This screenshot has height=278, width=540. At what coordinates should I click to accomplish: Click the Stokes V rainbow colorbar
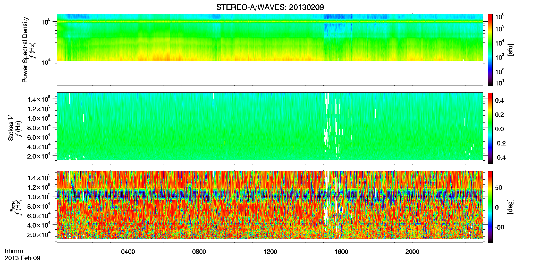pos(490,128)
